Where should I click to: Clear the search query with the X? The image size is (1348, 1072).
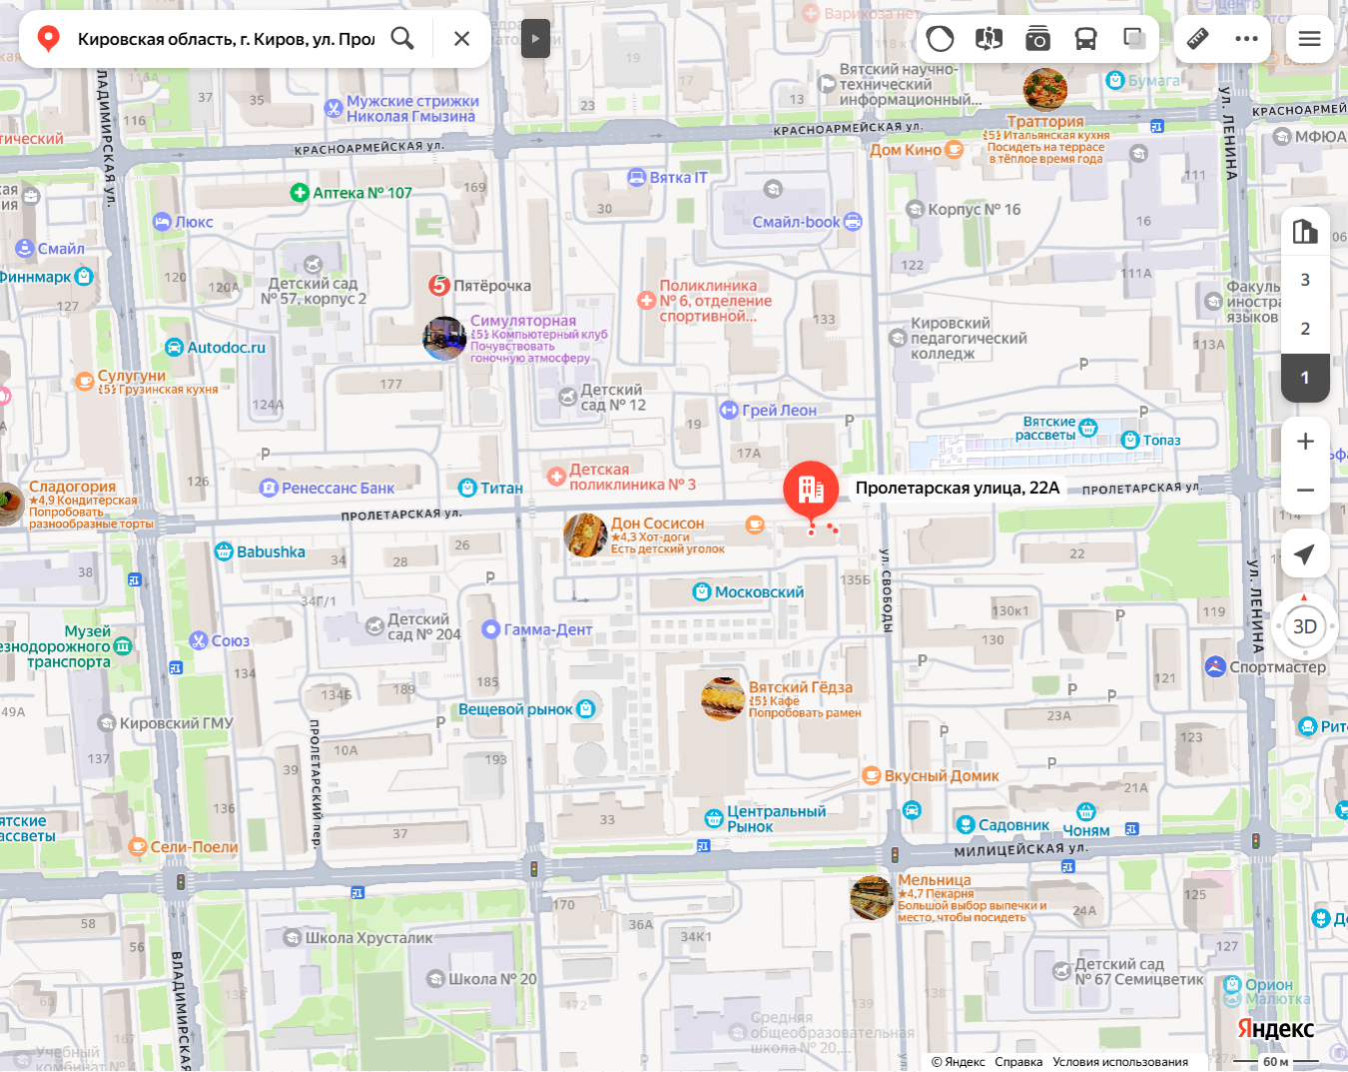pos(461,39)
